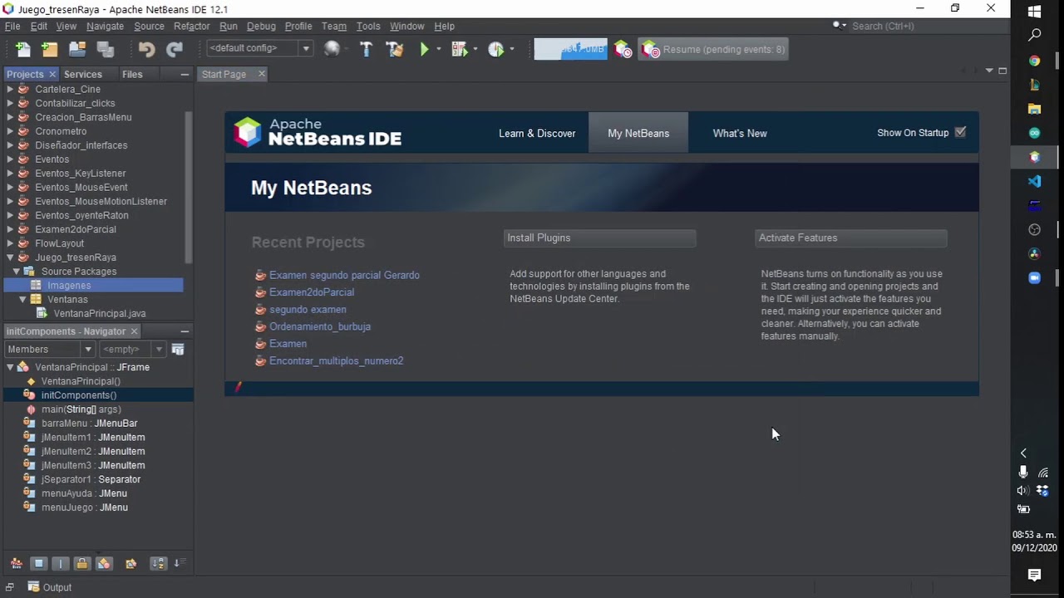
Task: Switch to the Files tab
Action: (132, 74)
